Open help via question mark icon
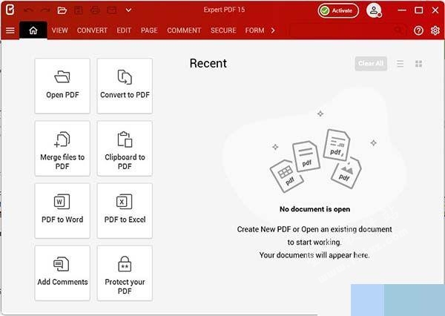 [418, 30]
